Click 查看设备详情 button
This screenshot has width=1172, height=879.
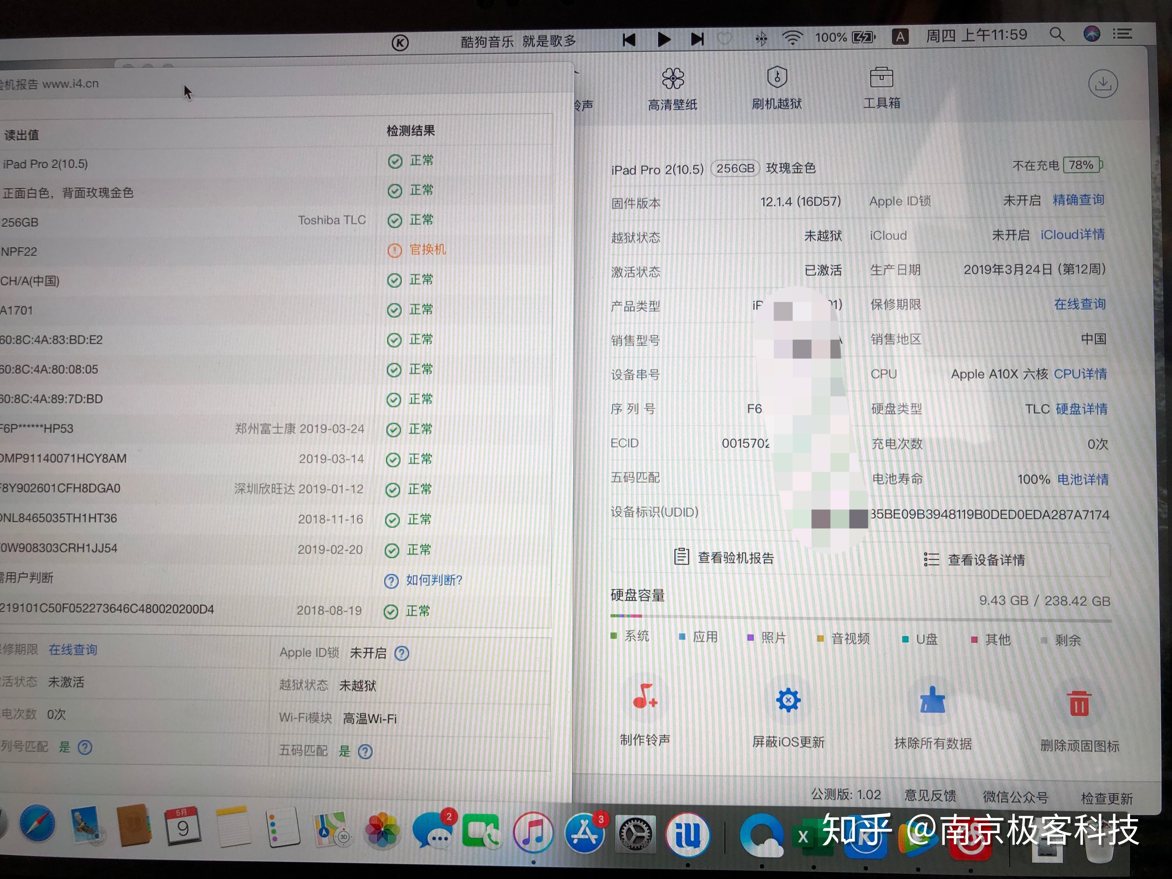click(x=974, y=560)
